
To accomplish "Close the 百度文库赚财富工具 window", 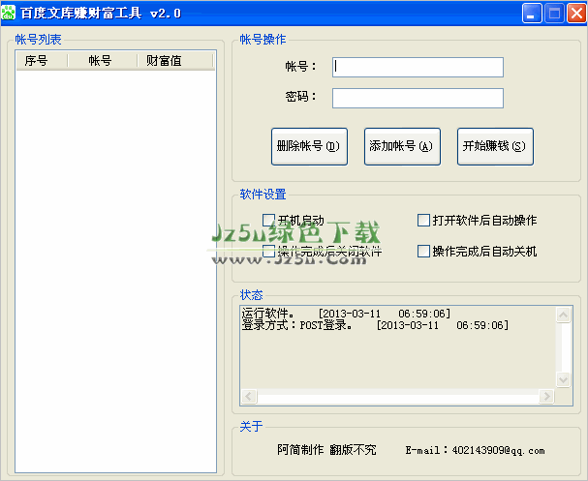I will point(576,14).
